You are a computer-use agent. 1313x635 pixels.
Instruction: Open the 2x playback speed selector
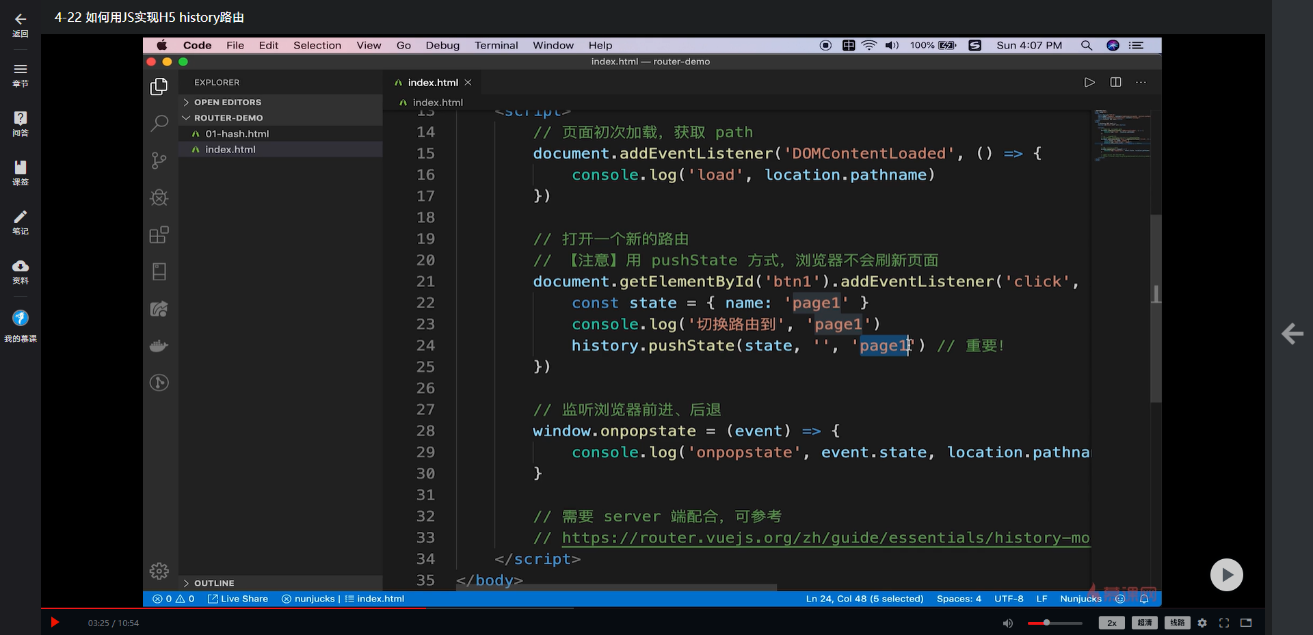click(1111, 623)
